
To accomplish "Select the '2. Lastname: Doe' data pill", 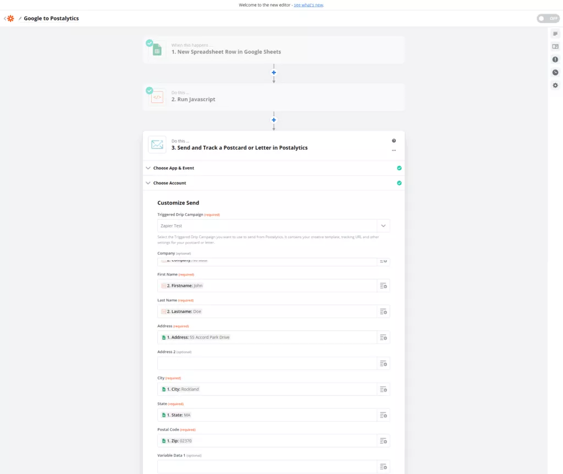I will pos(181,312).
